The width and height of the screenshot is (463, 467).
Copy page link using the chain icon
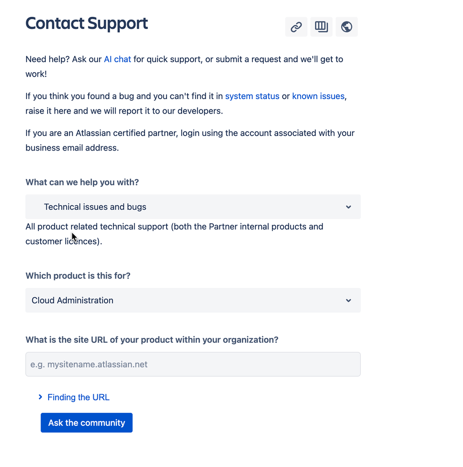point(296,27)
